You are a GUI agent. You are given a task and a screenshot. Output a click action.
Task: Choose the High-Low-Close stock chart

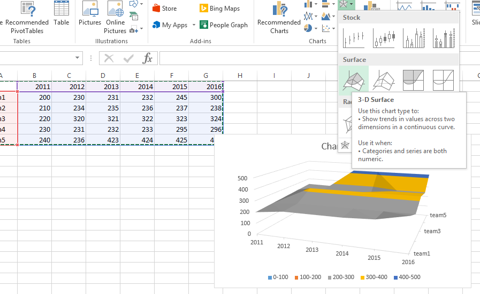[x=354, y=38]
